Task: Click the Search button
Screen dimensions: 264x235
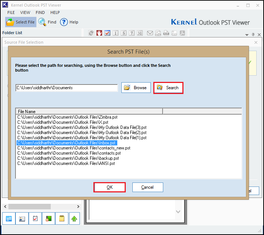Action: 168,88
